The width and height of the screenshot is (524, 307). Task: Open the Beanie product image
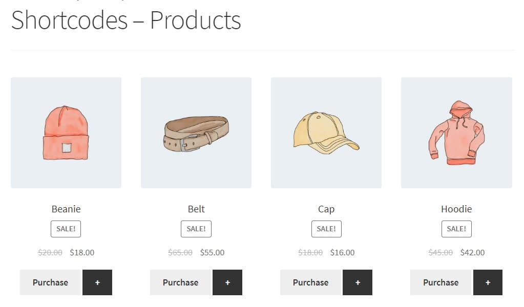click(66, 133)
